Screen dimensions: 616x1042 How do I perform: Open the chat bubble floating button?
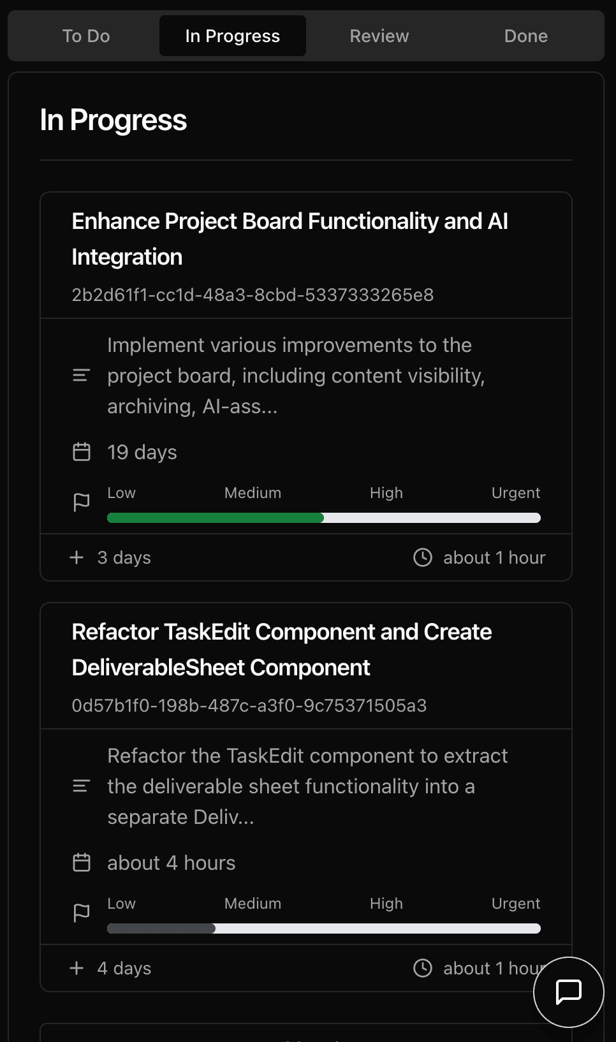[x=568, y=992]
